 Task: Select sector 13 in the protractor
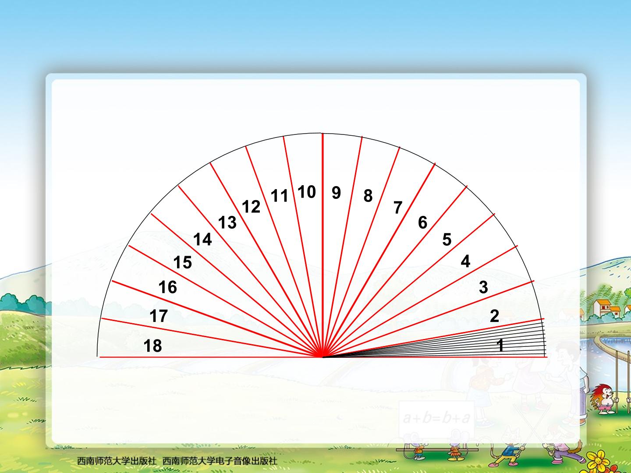(x=227, y=222)
